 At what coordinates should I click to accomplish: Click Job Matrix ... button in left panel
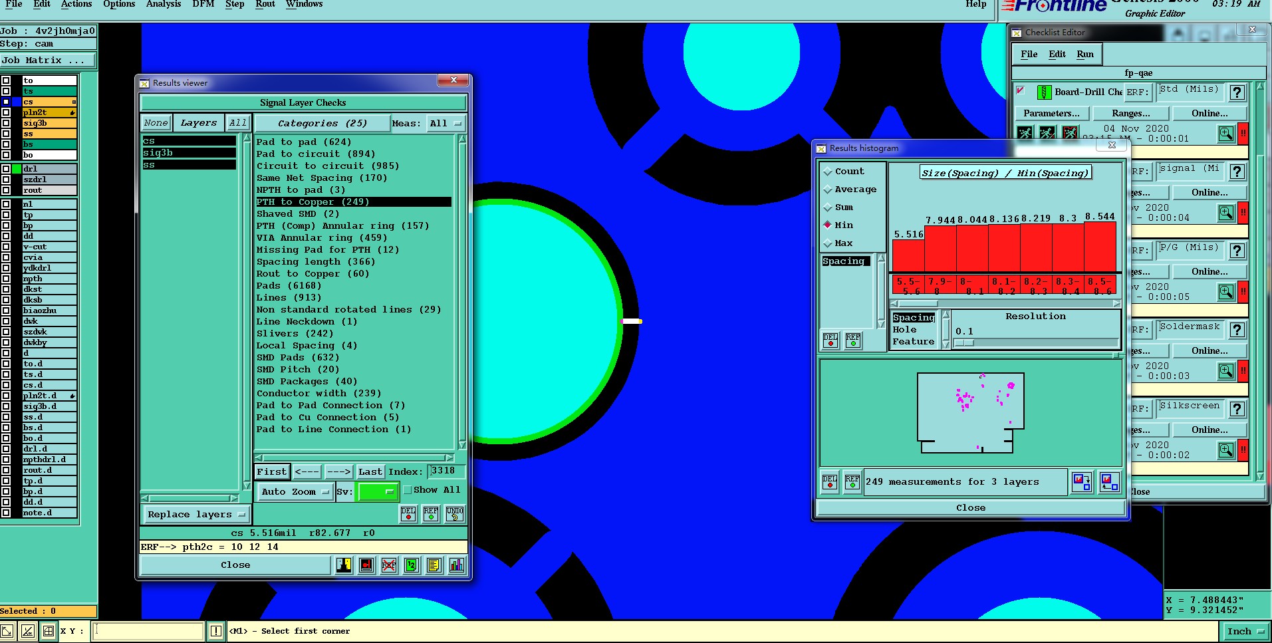[48, 61]
